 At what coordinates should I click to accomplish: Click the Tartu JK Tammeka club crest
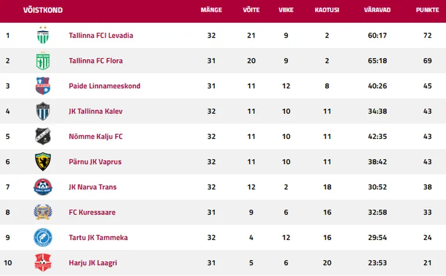pyautogui.click(x=43, y=237)
